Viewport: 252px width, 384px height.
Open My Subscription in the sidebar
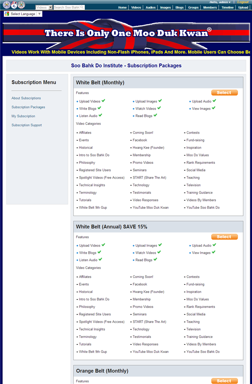[x=23, y=116]
